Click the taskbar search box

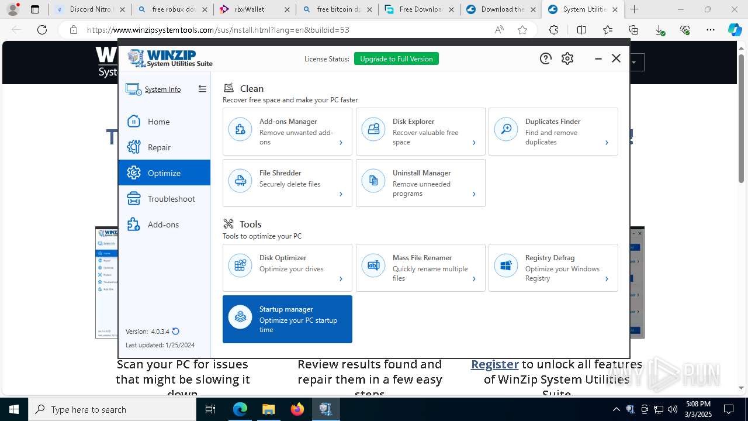(112, 409)
